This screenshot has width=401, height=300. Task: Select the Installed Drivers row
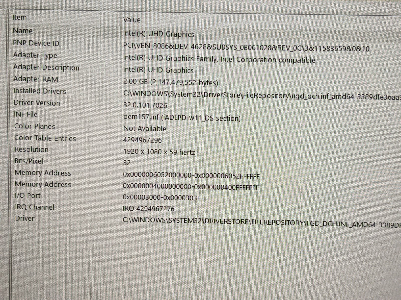(x=40, y=91)
